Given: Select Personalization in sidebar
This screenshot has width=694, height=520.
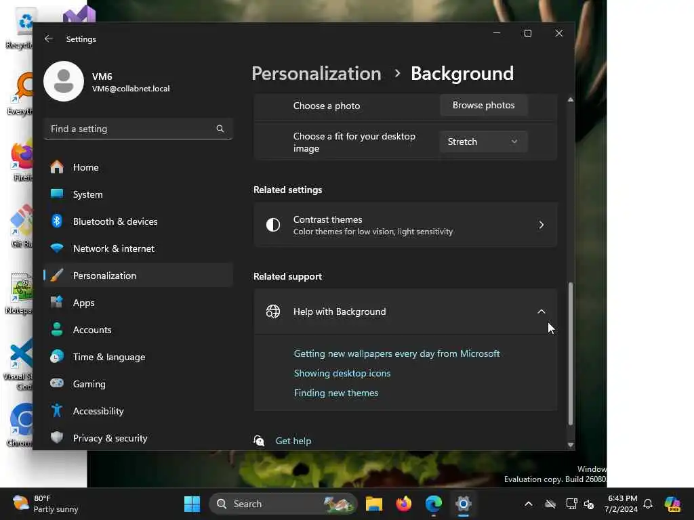Looking at the screenshot, I should tap(138, 276).
